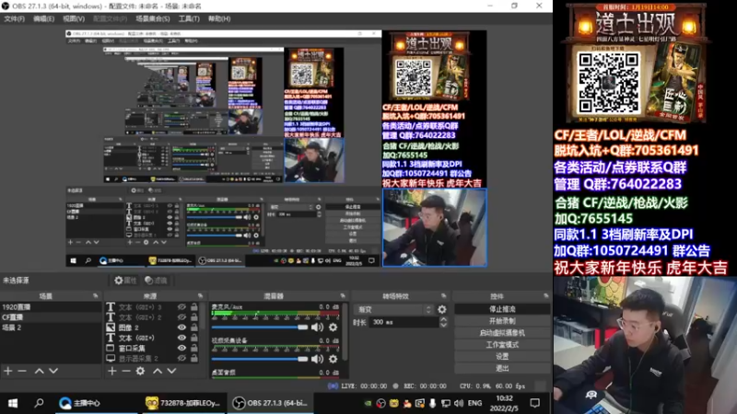Screen dimensions: 737x414
Task: Hide the 图像 2 source via eye
Action: (181, 328)
